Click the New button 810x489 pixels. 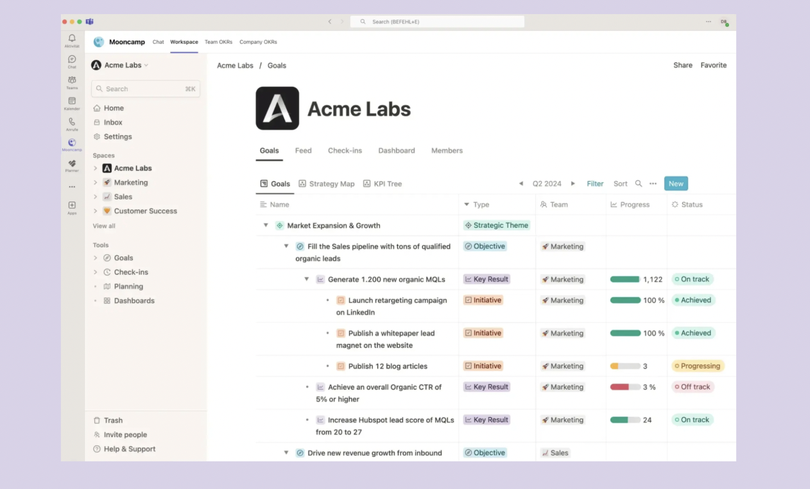click(676, 184)
